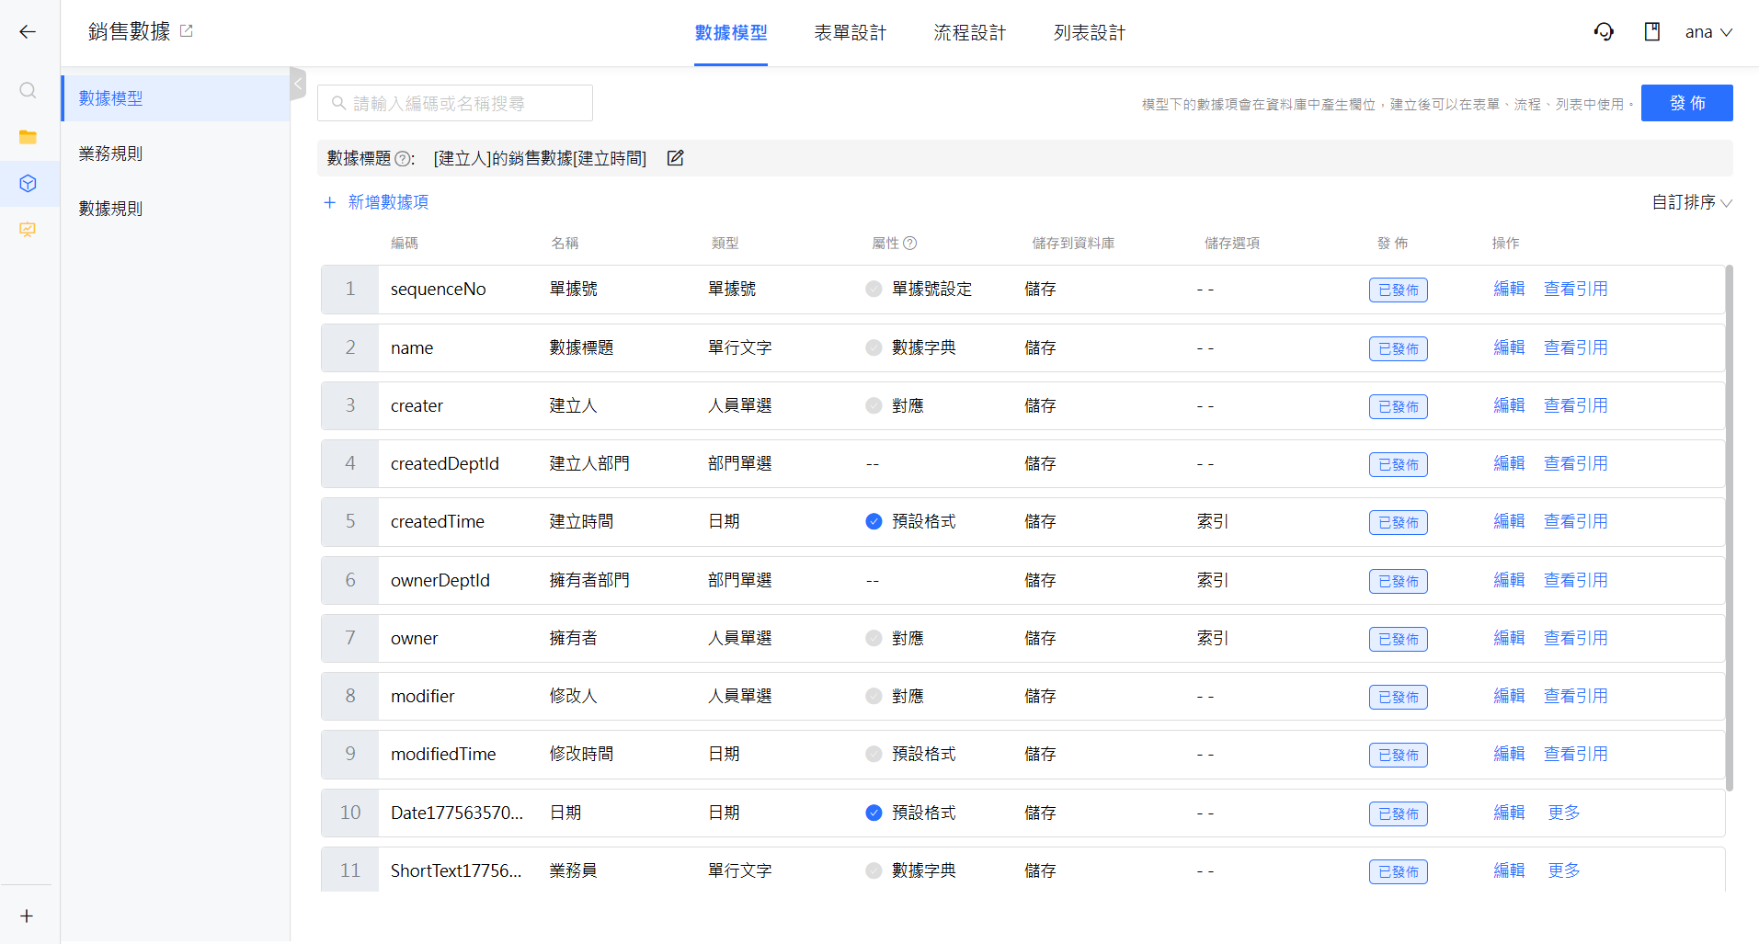The width and height of the screenshot is (1759, 944).
Task: Click 業務員 name cell
Action: (573, 870)
